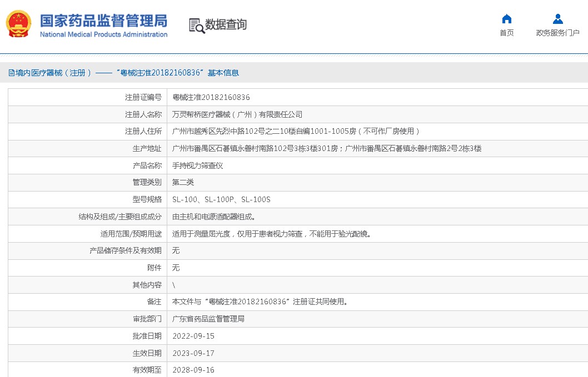Select the backslash in 其他内容 row
588x377 pixels.
(173, 285)
